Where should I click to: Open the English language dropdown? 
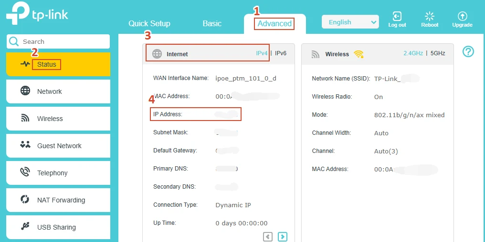point(350,22)
